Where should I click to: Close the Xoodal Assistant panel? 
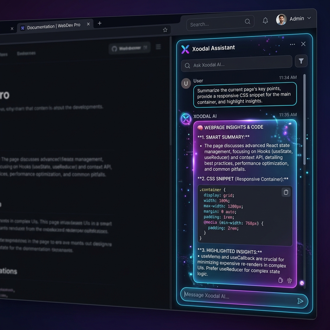click(x=303, y=44)
